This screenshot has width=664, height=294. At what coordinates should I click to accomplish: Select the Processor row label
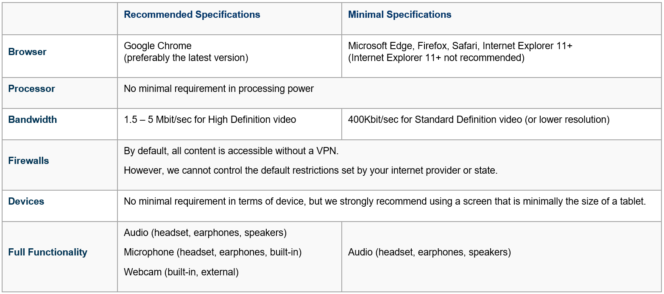31,89
